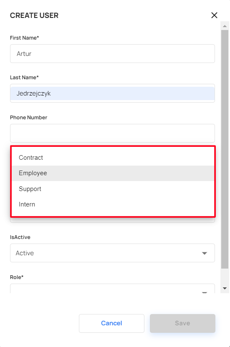
Task: Open the IsActive dropdown
Action: pyautogui.click(x=112, y=253)
